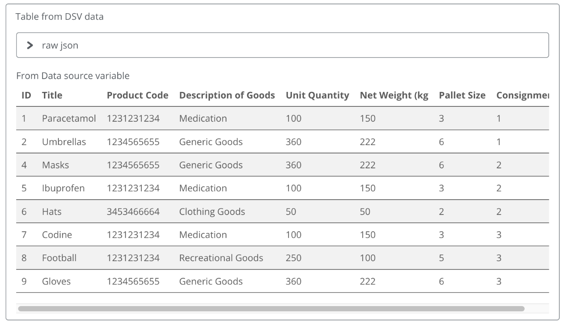Select the Hats title cell
The image size is (562, 324).
click(52, 212)
